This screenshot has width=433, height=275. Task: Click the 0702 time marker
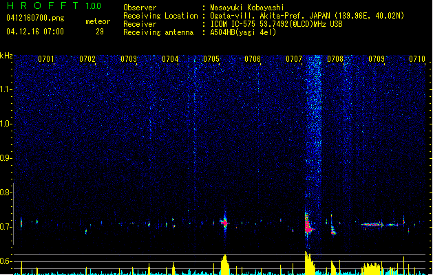87,59
